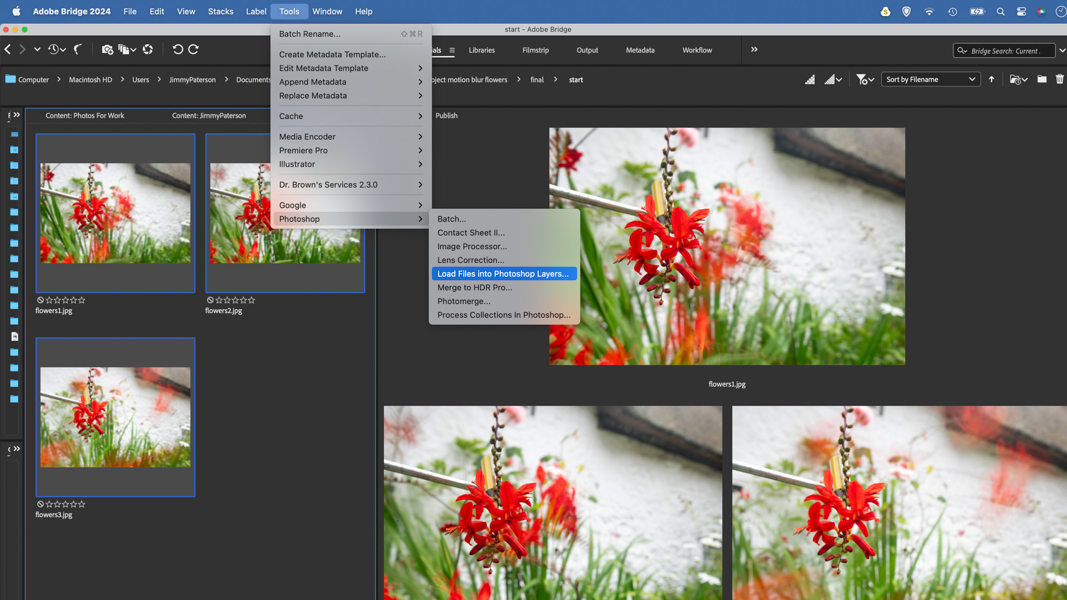The height and width of the screenshot is (600, 1067).
Task: Click the new folder icon
Action: 1041,79
